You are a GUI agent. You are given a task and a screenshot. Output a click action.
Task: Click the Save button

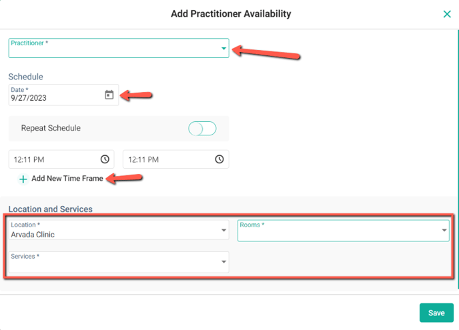(436, 313)
